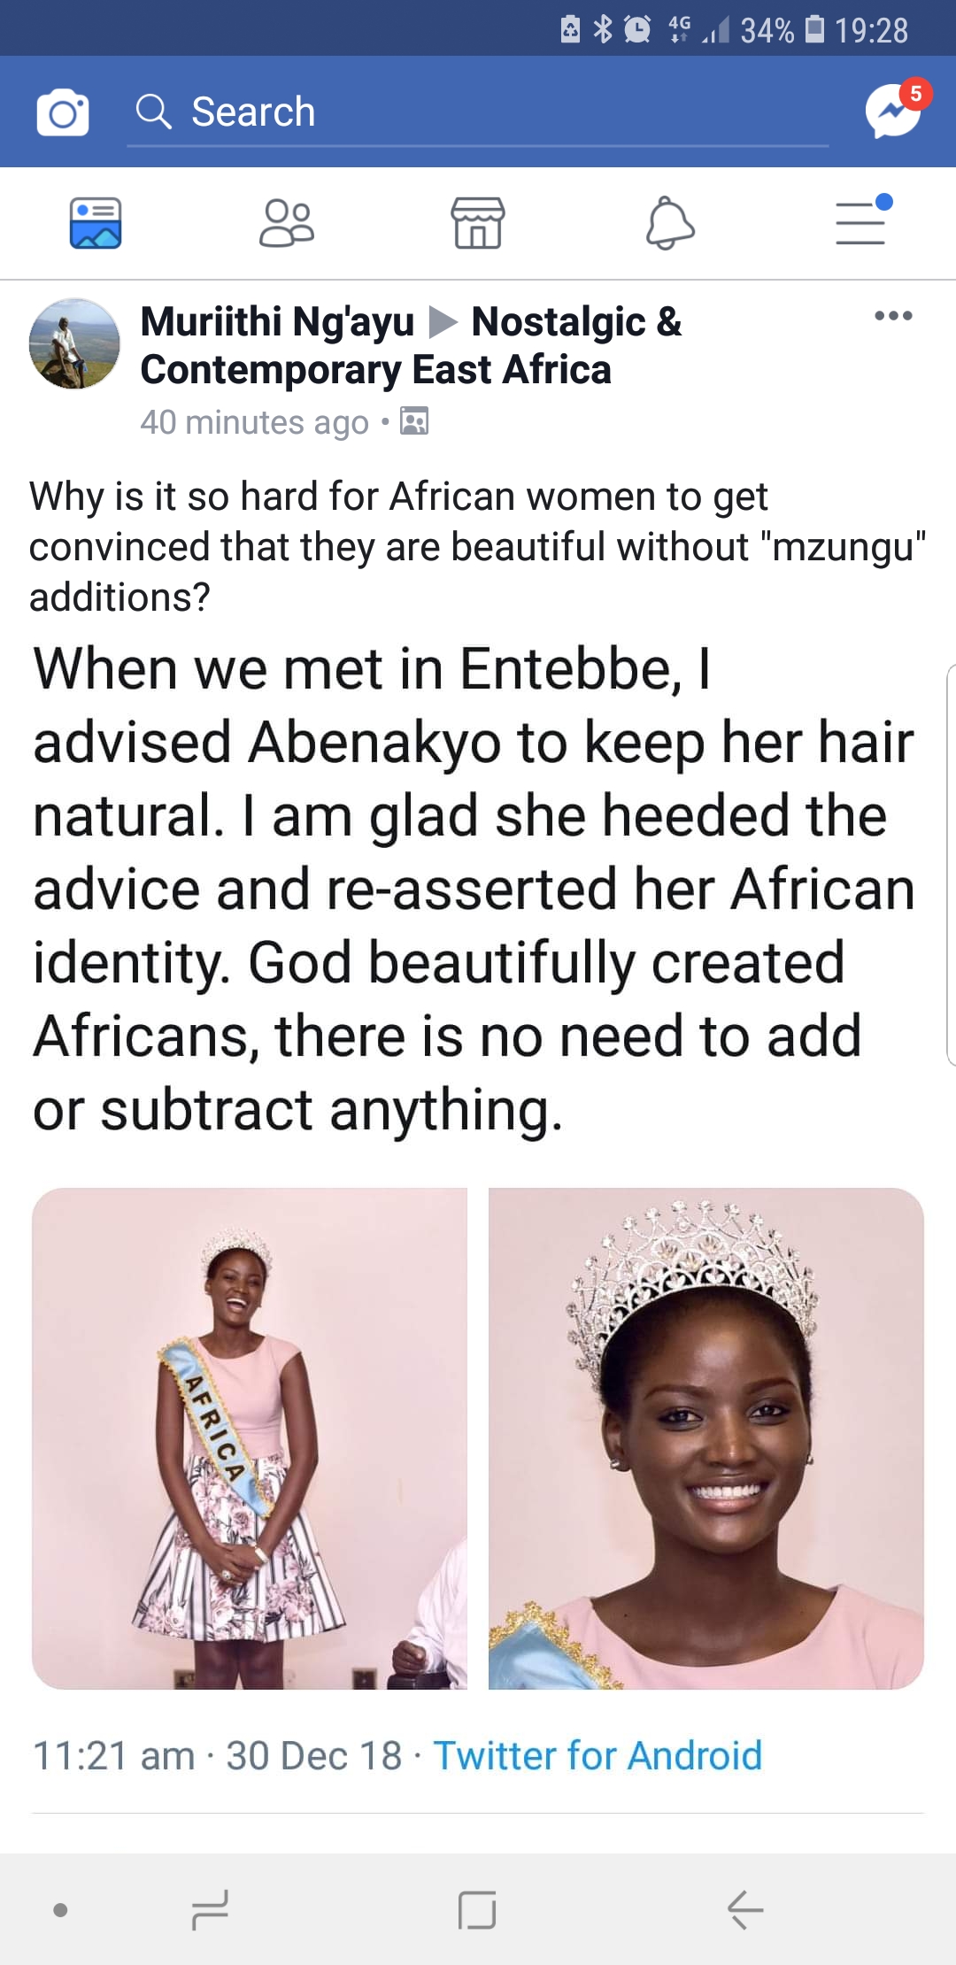The image size is (956, 1965).
Task: Tap the navigation bar dot button
Action: (x=60, y=1909)
